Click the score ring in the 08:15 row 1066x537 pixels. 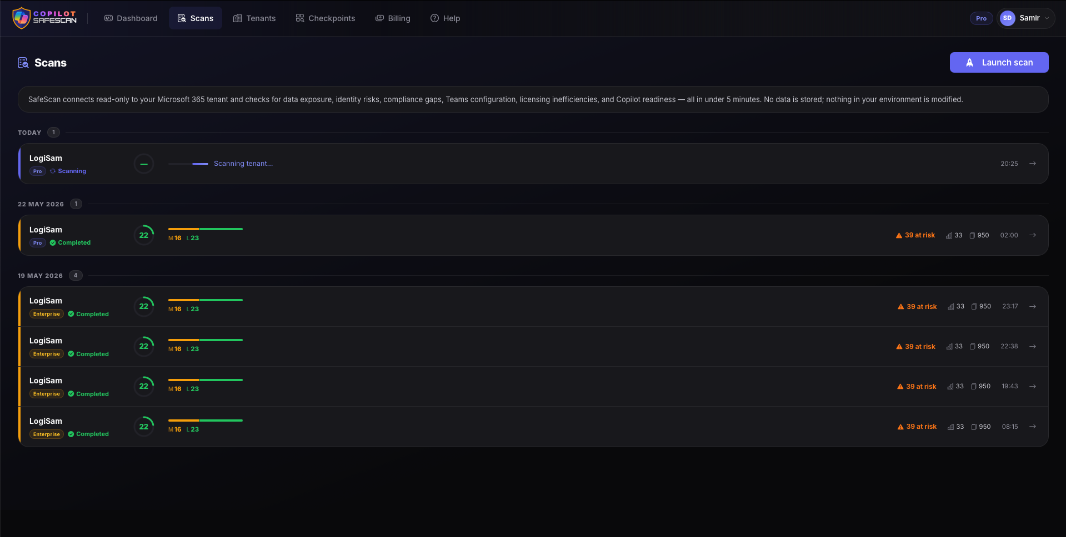click(144, 427)
